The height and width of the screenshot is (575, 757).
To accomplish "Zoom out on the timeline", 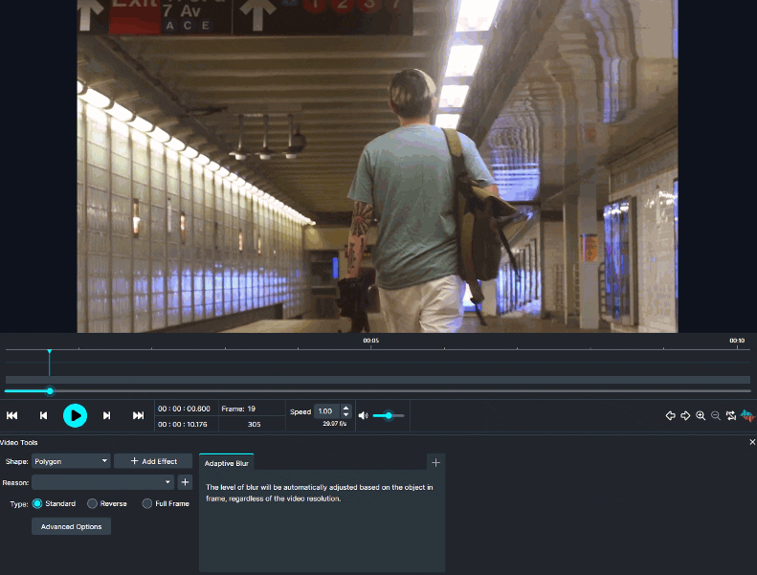I will [715, 415].
